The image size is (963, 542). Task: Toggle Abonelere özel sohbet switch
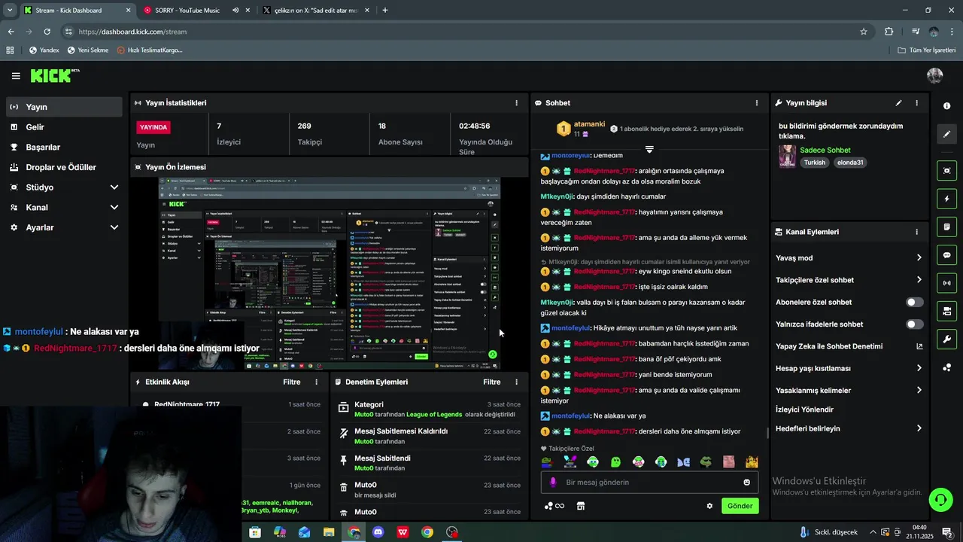(x=915, y=302)
